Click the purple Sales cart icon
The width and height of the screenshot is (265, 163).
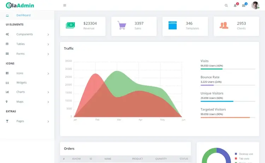coord(122,26)
